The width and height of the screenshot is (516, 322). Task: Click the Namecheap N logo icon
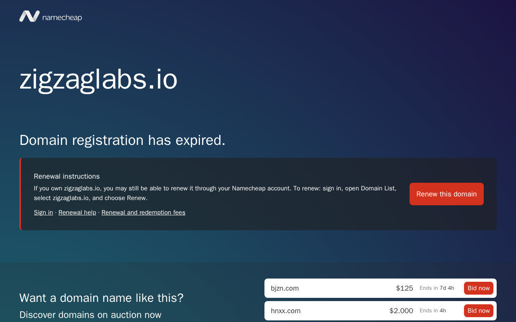tap(29, 17)
